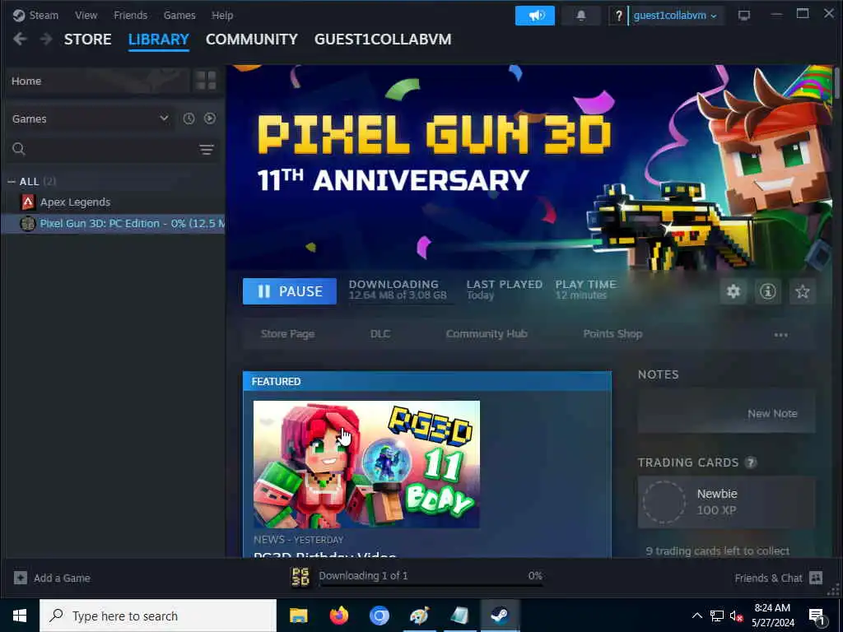Click the Home library button
Screen dimensions: 843x632
[x=99, y=81]
